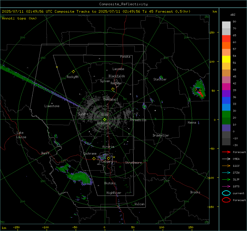Viewport: 247px width, 231px height.
Task: Click the Olds city label
Action: click(x=105, y=115)
